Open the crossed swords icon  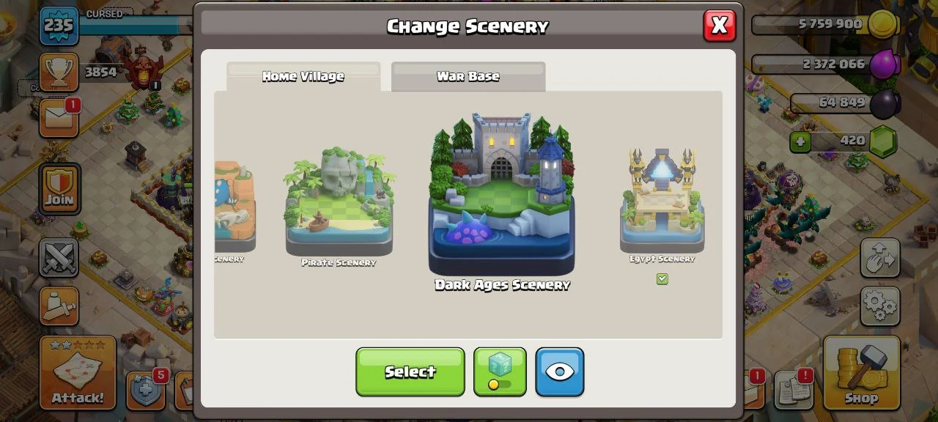tap(59, 258)
